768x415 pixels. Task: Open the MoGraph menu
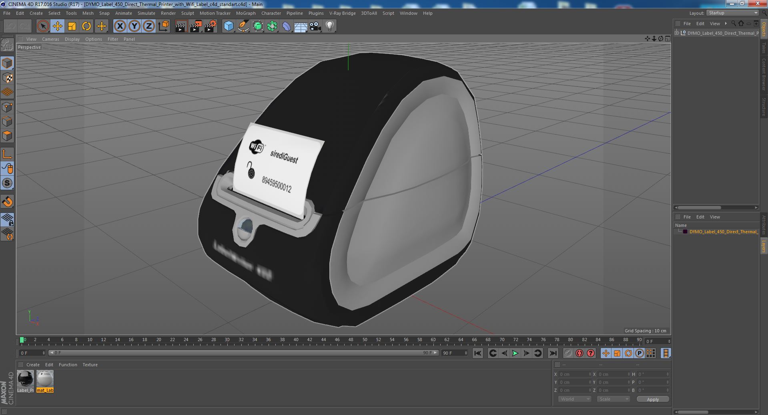pyautogui.click(x=246, y=13)
